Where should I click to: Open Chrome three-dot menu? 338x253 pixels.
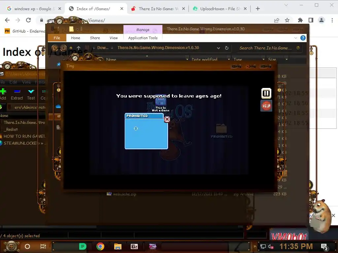(x=332, y=20)
